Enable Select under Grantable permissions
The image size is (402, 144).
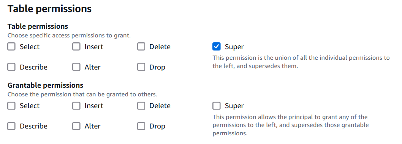pos(11,105)
